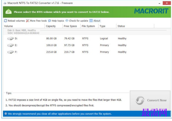Image resolution: width=172 pixels, height=121 pixels.
Task: Click the 215.8 GB capacity cell
Action: (x=51, y=52)
